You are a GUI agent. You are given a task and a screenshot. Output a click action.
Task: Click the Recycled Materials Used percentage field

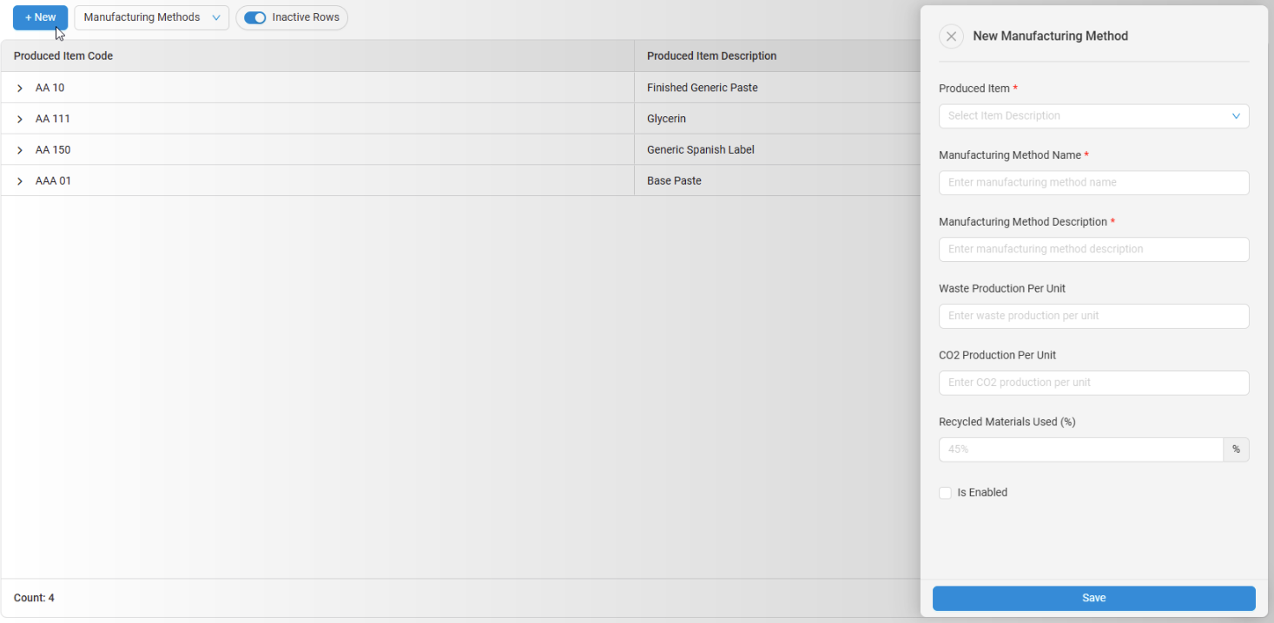(1080, 449)
